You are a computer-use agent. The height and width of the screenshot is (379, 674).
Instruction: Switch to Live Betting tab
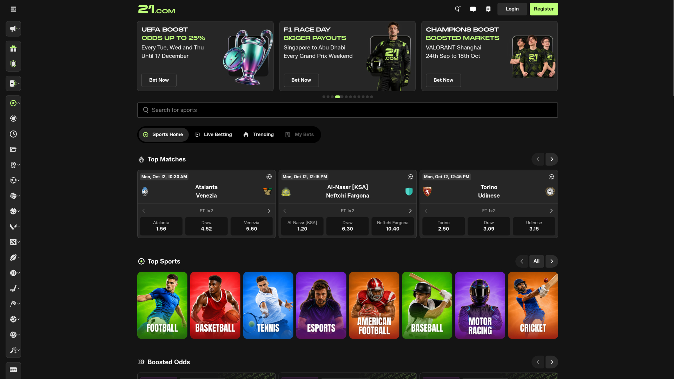213,135
